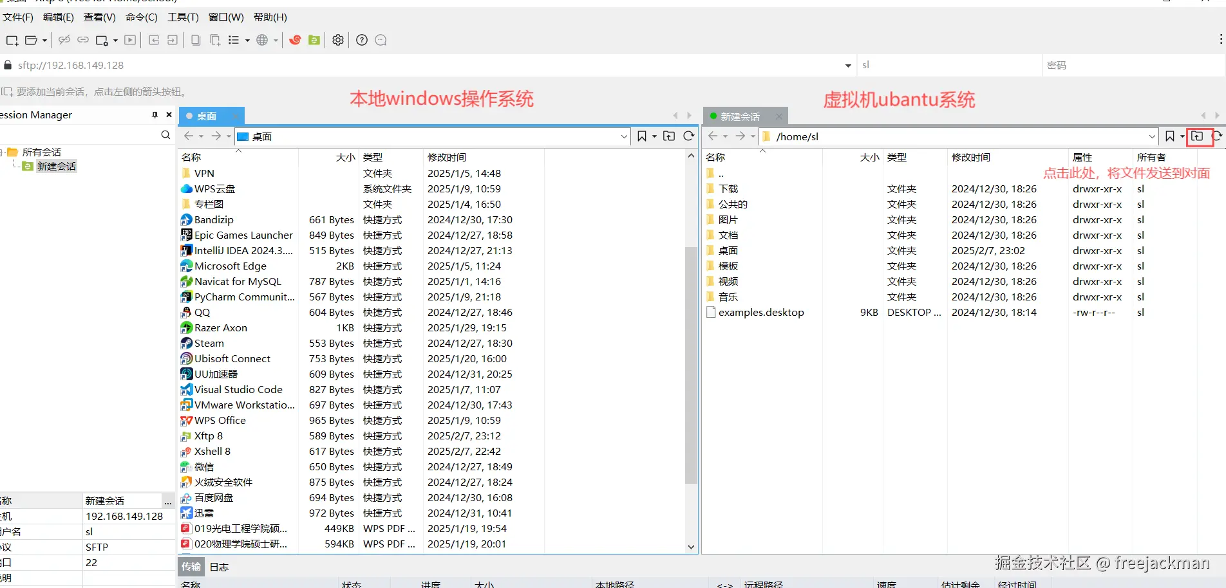The width and height of the screenshot is (1226, 588).
Task: Create a new session with the leftmost toolbar icon
Action: [x=12, y=40]
